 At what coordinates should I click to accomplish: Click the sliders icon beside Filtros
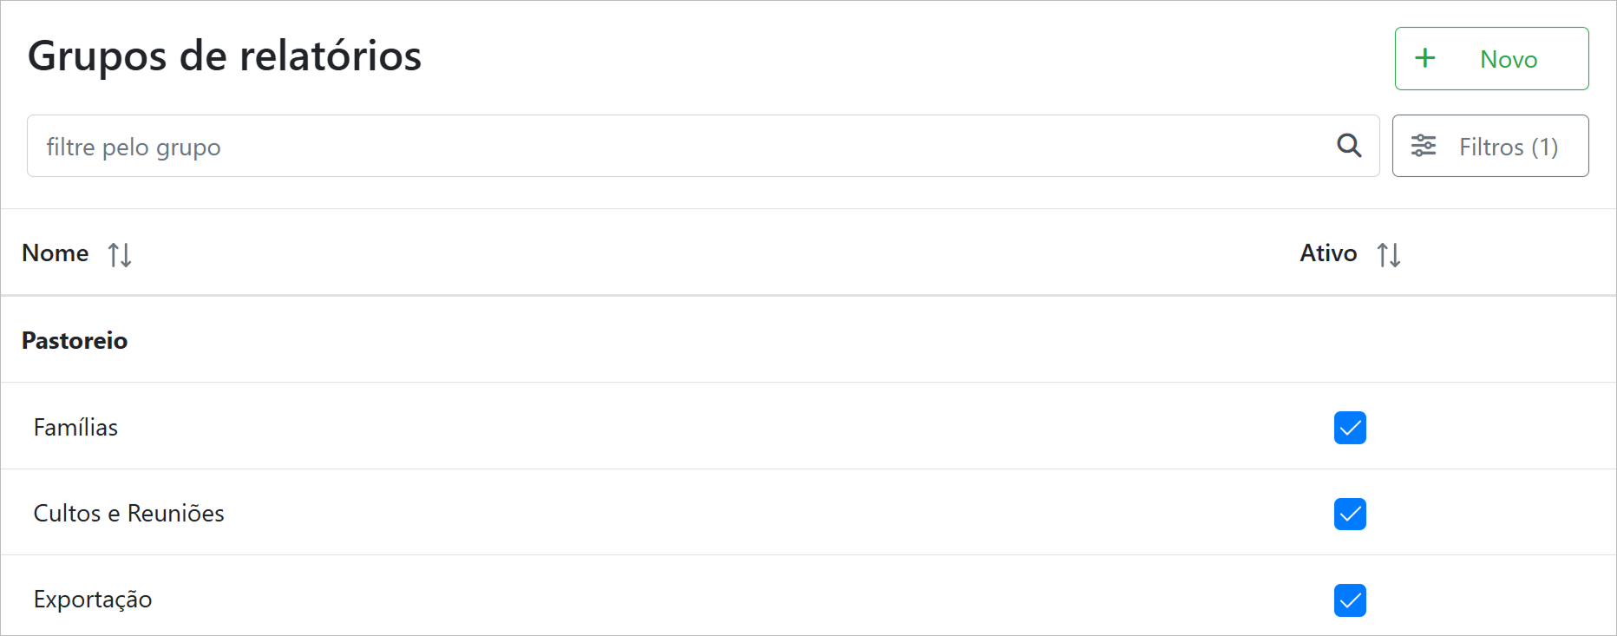coord(1424,146)
